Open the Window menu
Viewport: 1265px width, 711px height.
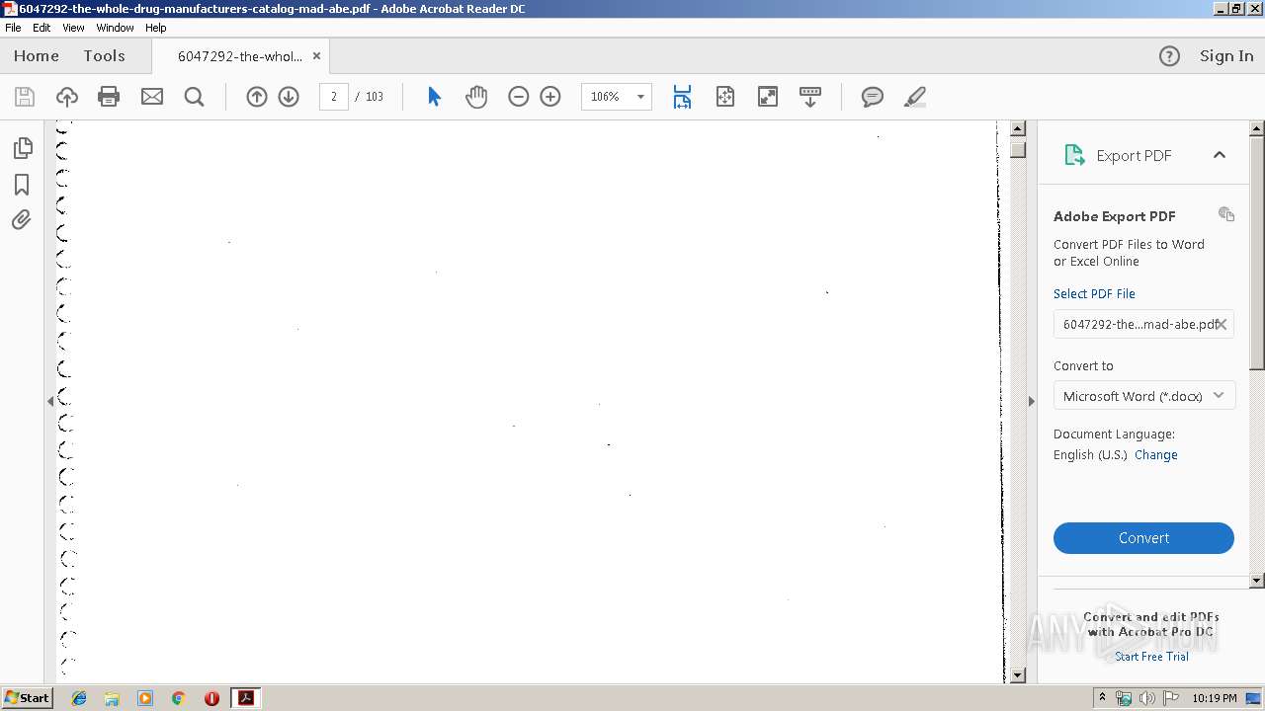coord(115,28)
